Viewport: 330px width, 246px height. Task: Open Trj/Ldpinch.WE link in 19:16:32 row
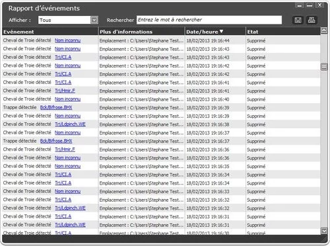70,208
